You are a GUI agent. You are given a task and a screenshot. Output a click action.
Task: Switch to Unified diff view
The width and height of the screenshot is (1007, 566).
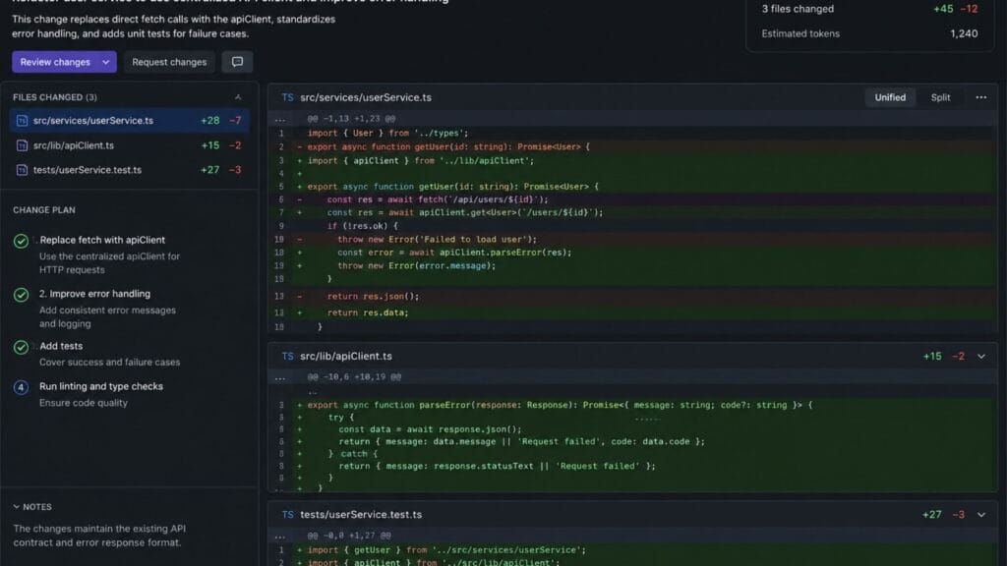click(x=890, y=97)
